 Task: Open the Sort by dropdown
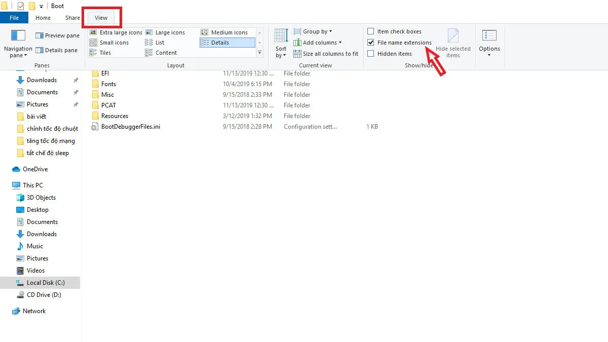click(280, 46)
